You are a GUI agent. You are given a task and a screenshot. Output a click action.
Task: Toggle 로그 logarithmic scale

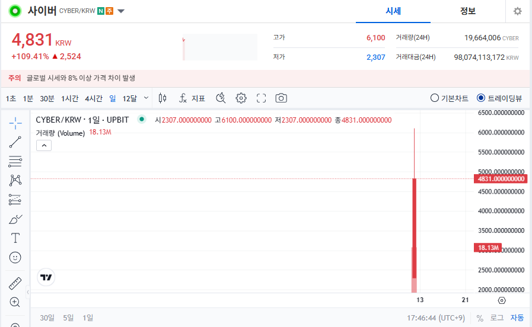click(497, 318)
